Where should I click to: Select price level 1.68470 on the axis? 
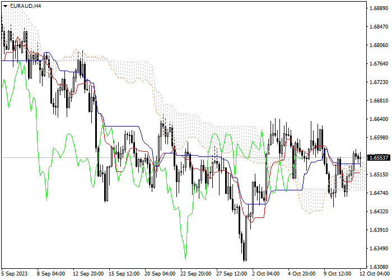pyautogui.click(x=379, y=27)
